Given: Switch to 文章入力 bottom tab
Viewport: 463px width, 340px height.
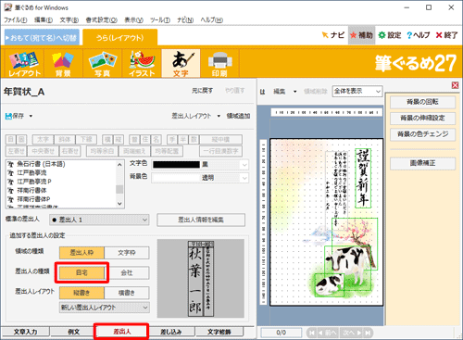Looking at the screenshot, I should point(25,332).
